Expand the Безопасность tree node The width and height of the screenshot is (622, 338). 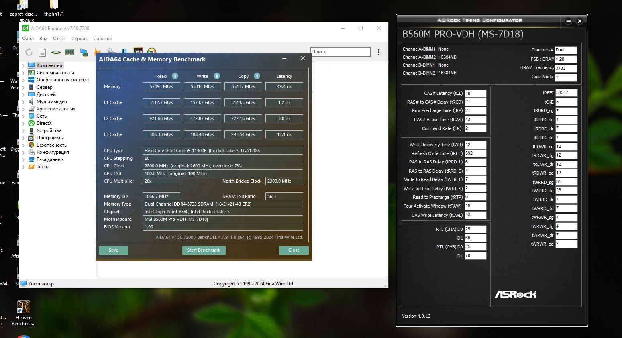click(x=24, y=145)
